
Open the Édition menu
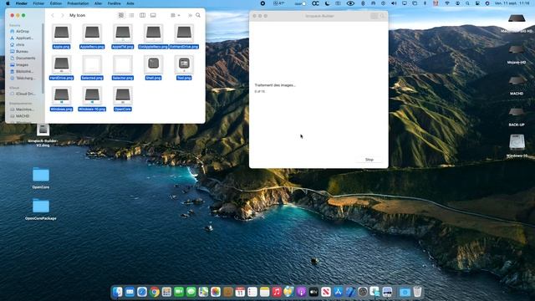pos(56,3)
